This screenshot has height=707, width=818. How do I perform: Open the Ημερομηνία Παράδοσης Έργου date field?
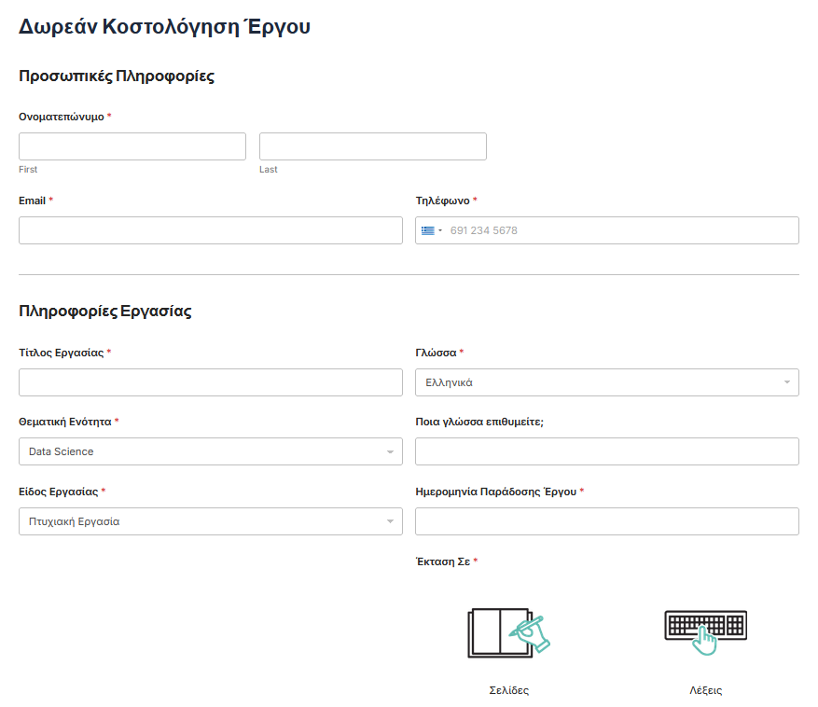[x=607, y=521]
